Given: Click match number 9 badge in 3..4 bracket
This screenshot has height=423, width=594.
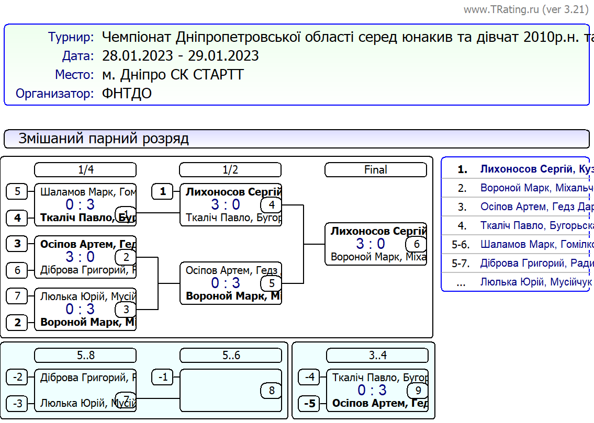Looking at the screenshot, I should pos(417,391).
